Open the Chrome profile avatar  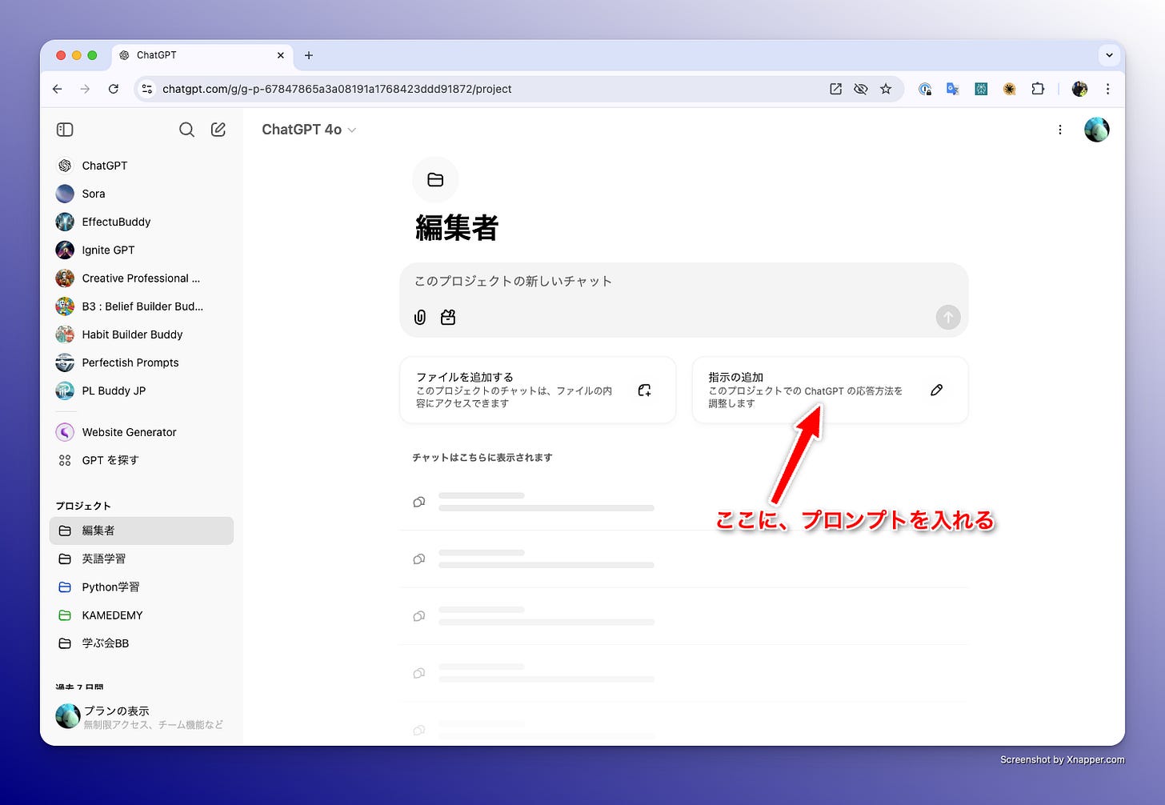[1079, 89]
